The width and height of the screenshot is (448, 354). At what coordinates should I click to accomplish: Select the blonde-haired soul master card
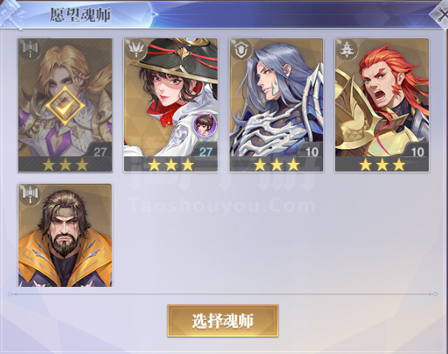coord(65,105)
